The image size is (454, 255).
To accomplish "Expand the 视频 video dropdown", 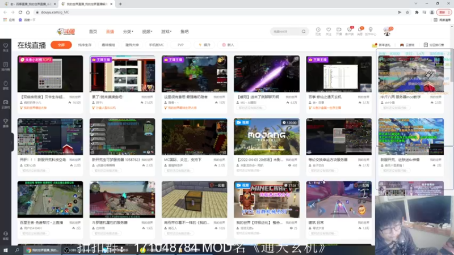I will [x=147, y=32].
